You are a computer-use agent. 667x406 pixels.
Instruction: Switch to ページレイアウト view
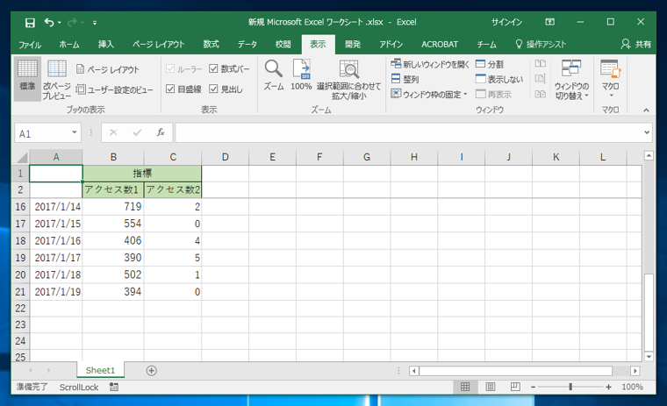point(108,69)
